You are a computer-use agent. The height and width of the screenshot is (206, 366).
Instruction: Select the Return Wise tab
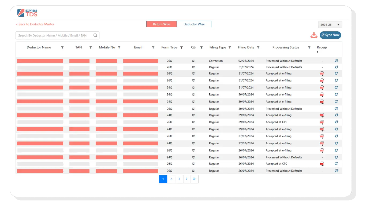(161, 24)
